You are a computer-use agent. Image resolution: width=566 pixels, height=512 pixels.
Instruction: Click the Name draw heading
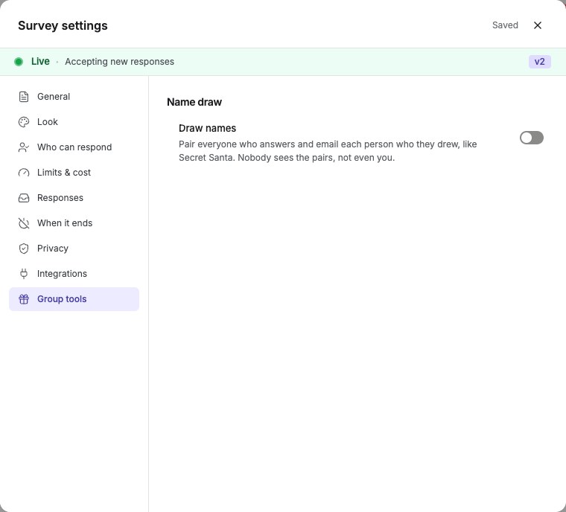coord(194,102)
